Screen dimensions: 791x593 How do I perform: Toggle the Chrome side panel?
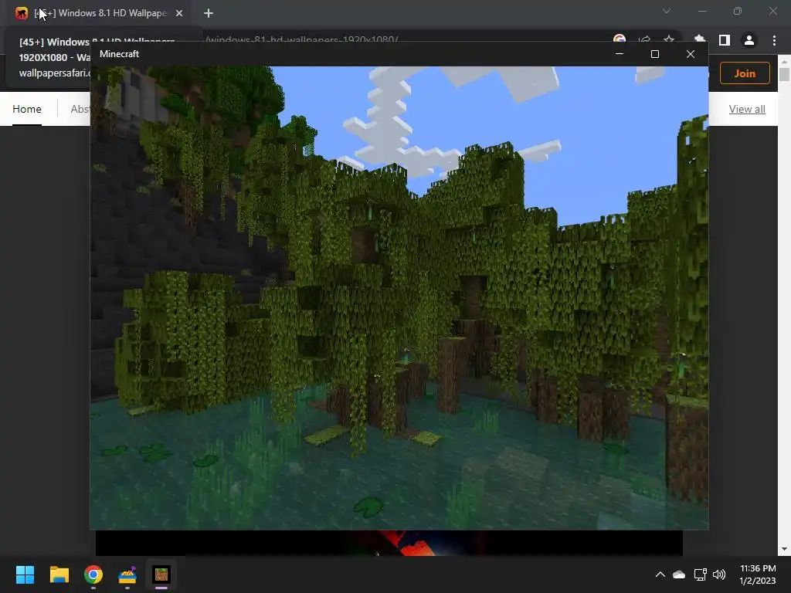coord(725,40)
